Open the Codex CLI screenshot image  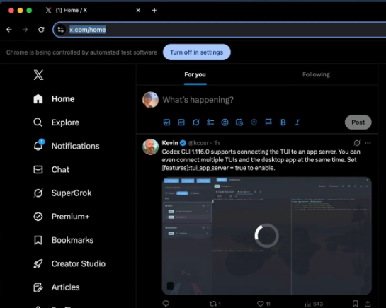(266, 236)
